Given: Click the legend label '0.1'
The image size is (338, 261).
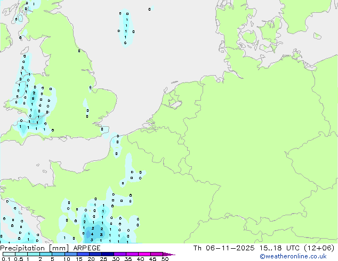Looking at the screenshot, I should 6,259.
